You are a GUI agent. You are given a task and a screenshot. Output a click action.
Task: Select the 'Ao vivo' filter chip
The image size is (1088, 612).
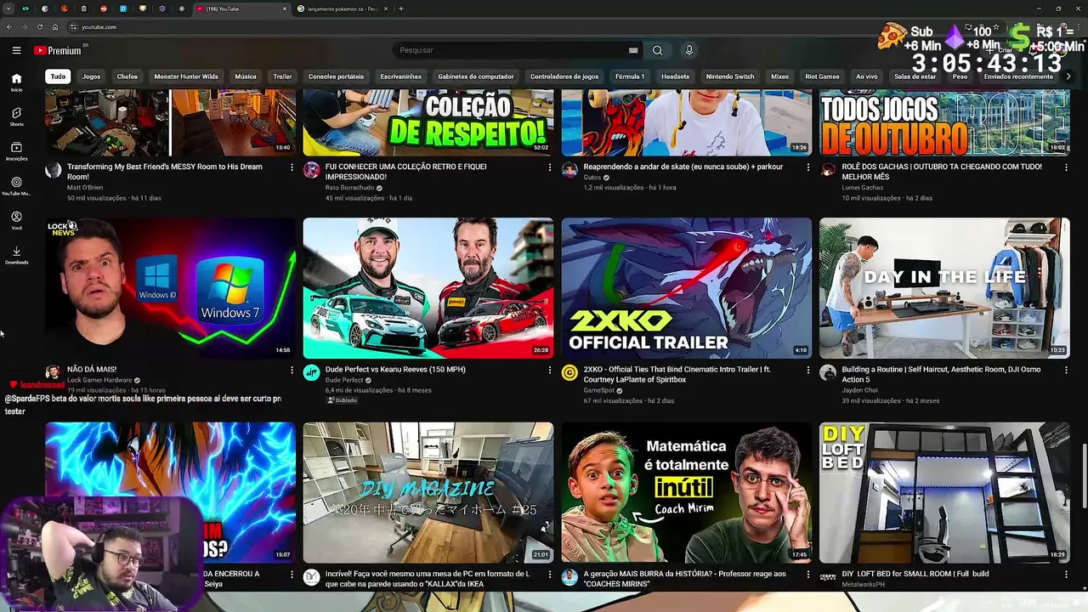867,76
